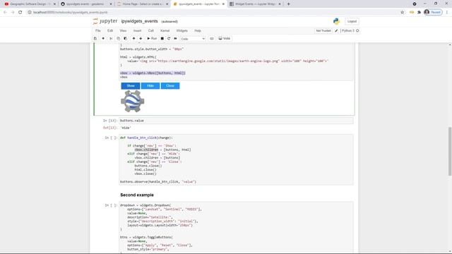
Task: Open the Cell menu
Action: [150, 30]
